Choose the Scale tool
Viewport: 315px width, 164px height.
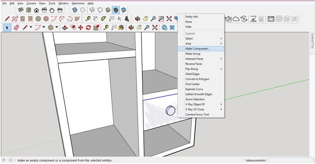[x=96, y=27]
